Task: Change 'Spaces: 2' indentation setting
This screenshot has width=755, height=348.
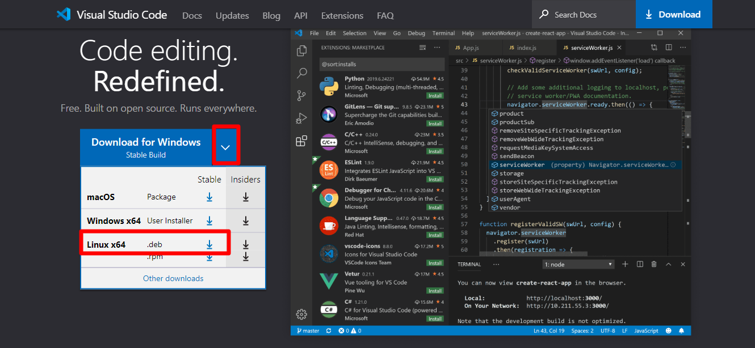Action: [x=582, y=330]
